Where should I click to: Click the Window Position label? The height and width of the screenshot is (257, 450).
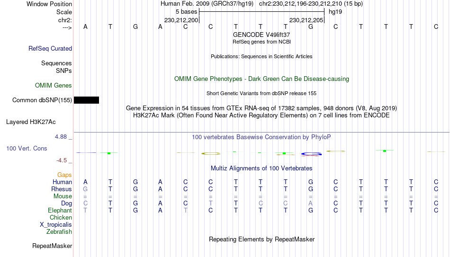click(x=49, y=4)
